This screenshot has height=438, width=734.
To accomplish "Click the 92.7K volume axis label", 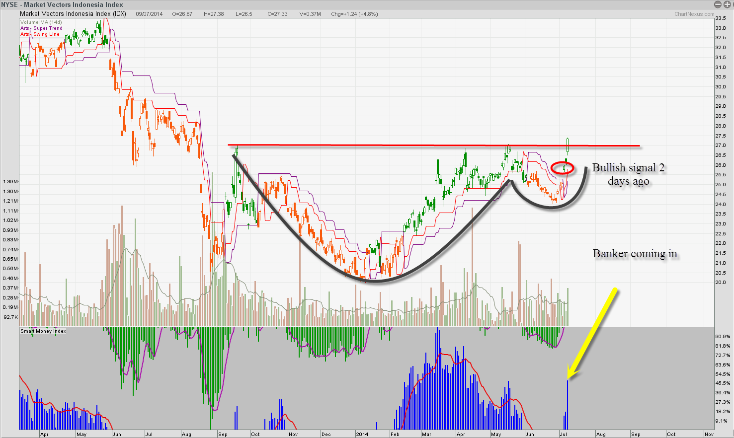I will tap(10, 317).
